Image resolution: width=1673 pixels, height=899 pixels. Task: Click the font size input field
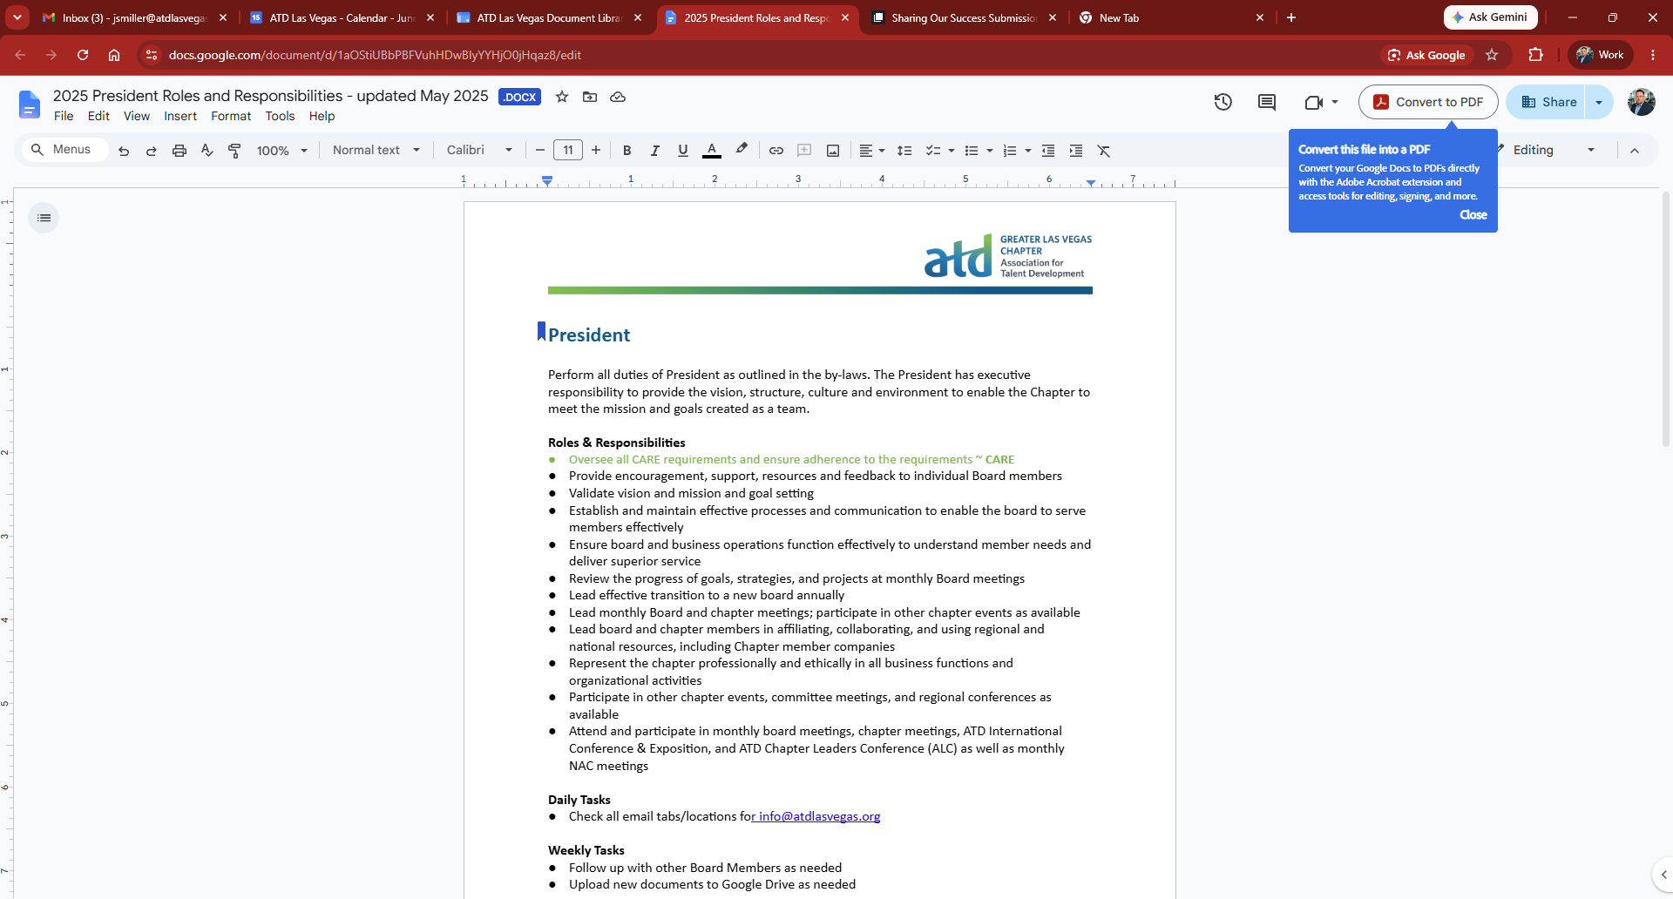pos(568,150)
